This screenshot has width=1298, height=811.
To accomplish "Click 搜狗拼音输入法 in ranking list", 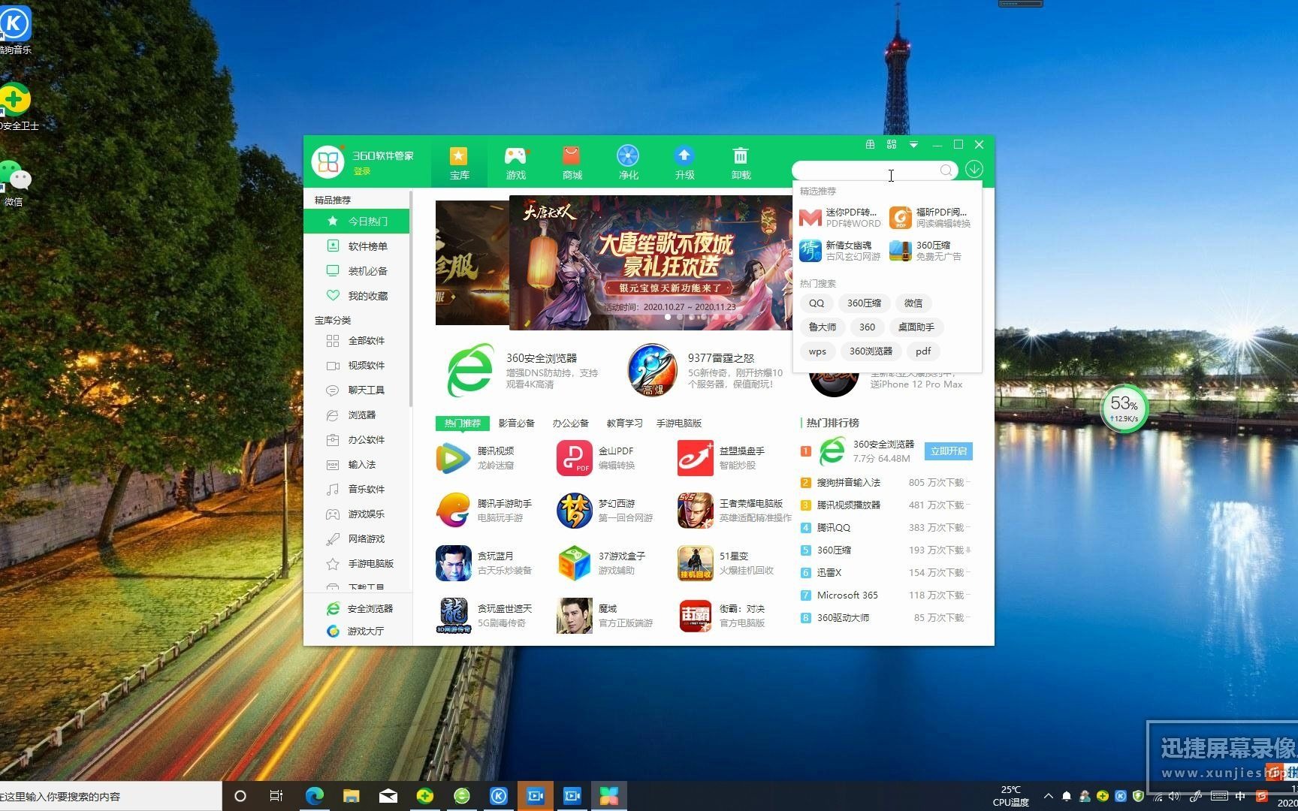I will click(848, 483).
